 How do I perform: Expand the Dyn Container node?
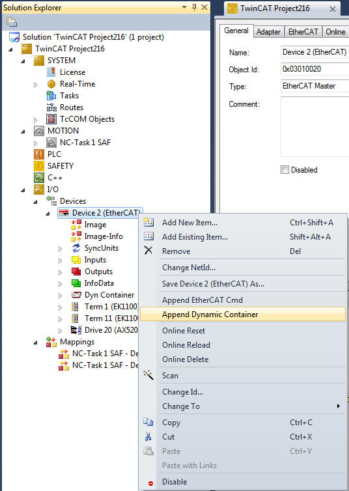point(60,296)
